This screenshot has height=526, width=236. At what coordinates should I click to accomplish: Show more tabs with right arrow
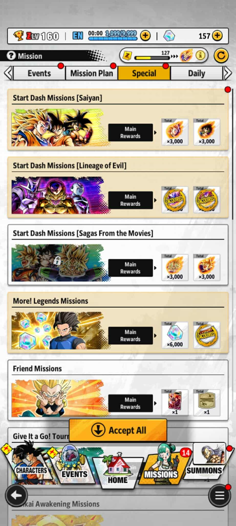[228, 73]
